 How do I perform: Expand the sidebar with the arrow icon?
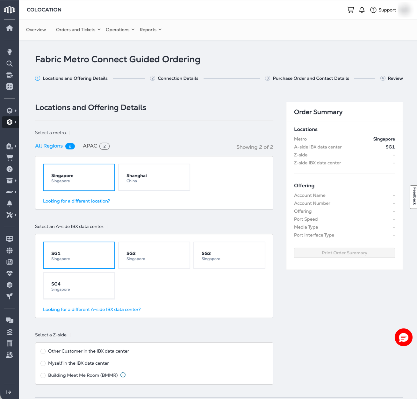(9, 392)
